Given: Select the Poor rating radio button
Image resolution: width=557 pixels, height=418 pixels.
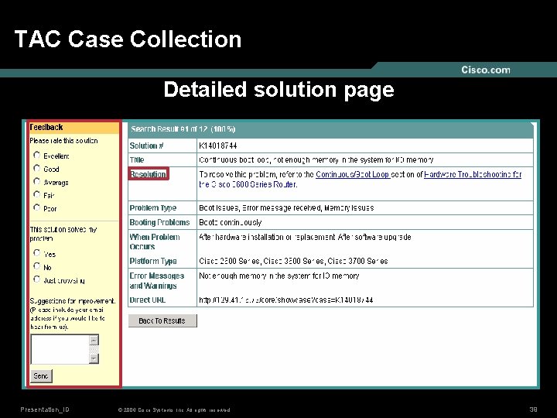Looking at the screenshot, I should click(x=36, y=207).
